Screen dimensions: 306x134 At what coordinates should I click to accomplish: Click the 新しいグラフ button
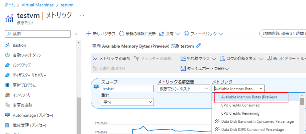coord(101,34)
